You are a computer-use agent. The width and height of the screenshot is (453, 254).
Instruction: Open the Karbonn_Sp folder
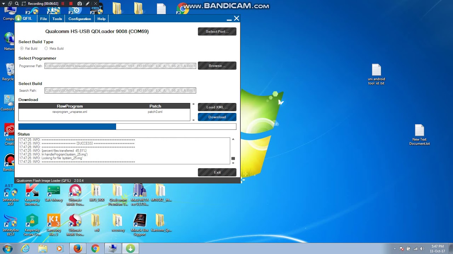(161, 223)
